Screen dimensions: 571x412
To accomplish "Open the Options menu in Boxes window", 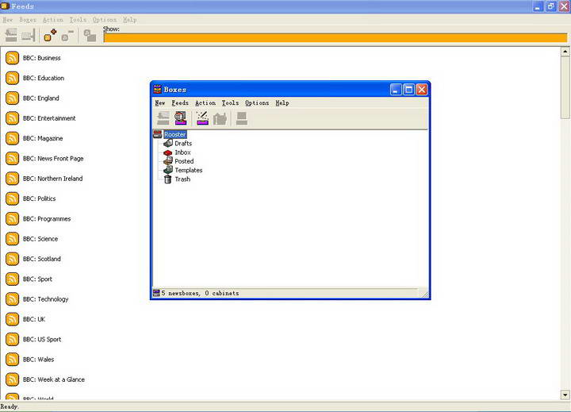I will 257,103.
